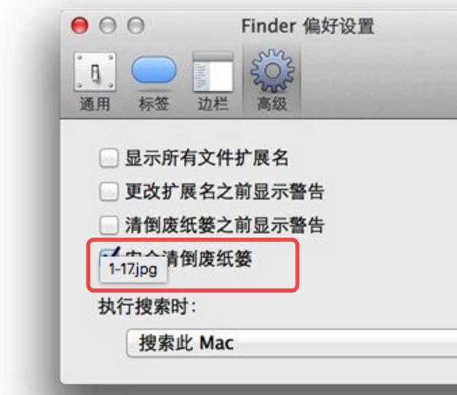
Task: Click the 执行搜索时 label
Action: (x=147, y=307)
